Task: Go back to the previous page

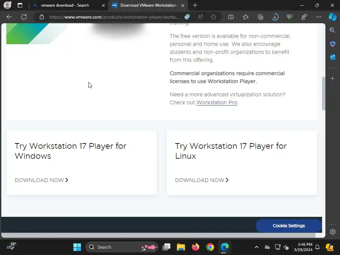Action: click(x=9, y=17)
